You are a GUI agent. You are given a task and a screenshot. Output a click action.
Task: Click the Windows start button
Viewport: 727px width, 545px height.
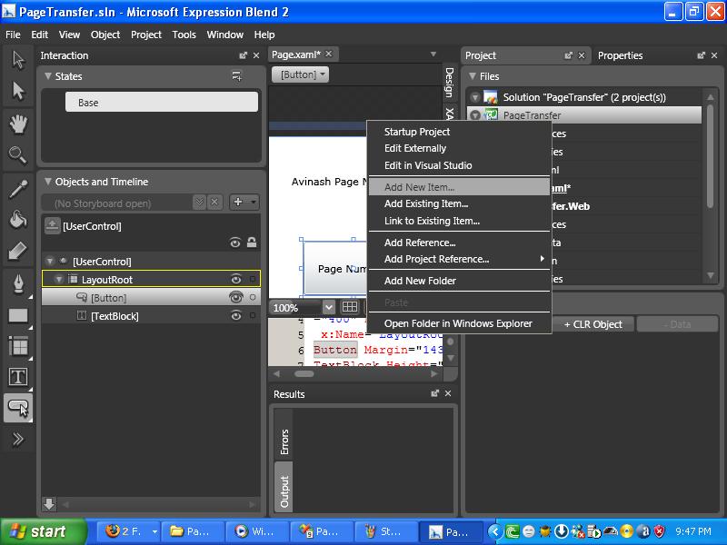click(x=43, y=531)
